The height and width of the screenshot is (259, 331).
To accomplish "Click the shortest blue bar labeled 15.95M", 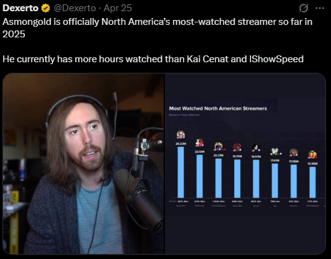I will click(x=312, y=182).
